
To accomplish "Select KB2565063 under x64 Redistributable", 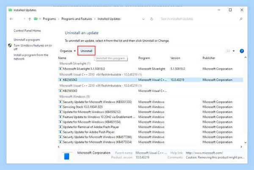I will tap(150, 80).
